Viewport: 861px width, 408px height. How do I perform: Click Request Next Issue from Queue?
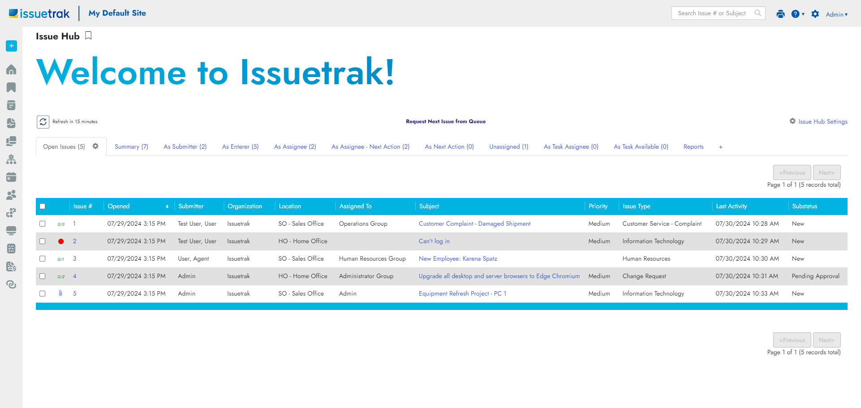pyautogui.click(x=446, y=121)
